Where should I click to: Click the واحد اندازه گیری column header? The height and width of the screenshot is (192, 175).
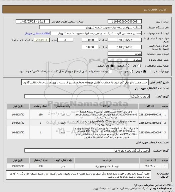point(63,160)
